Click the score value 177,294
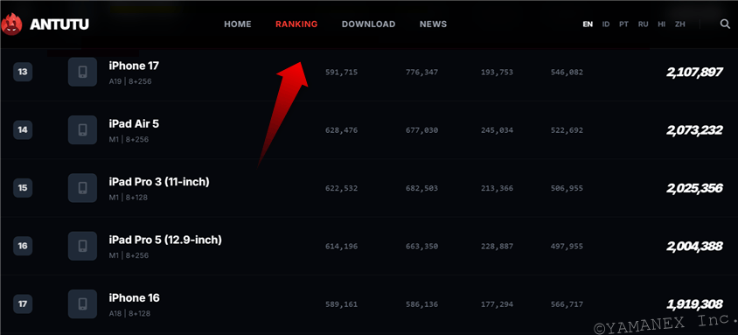The width and height of the screenshot is (738, 335). pyautogui.click(x=497, y=304)
